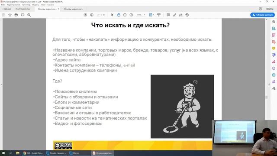Open Combine Files tool in right panel
The width and height of the screenshot is (277, 156).
(x=274, y=55)
